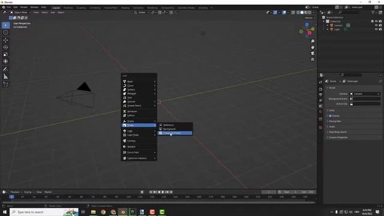Open the Global transform orientation dropdown
This screenshot has width=384, height=216.
pyautogui.click(x=142, y=13)
